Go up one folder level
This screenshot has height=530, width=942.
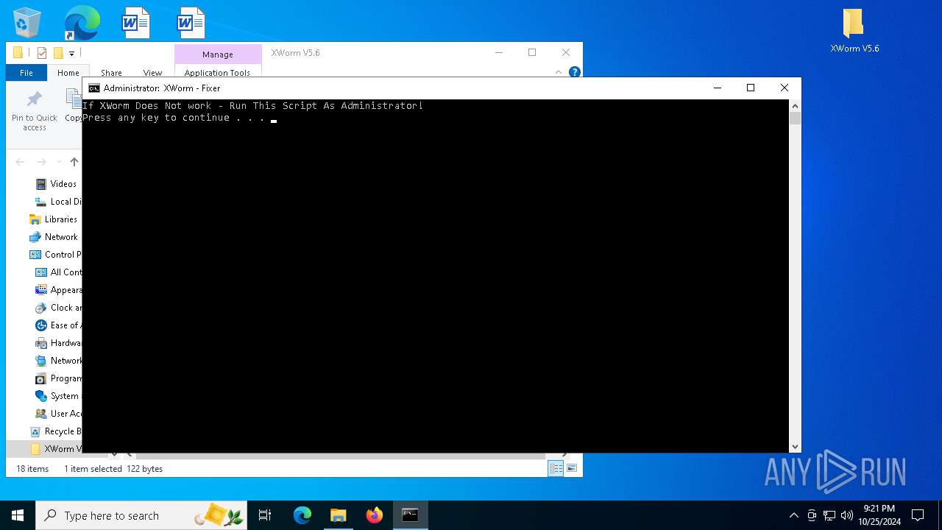click(74, 162)
